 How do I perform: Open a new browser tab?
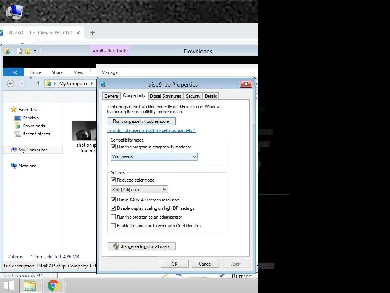point(92,33)
